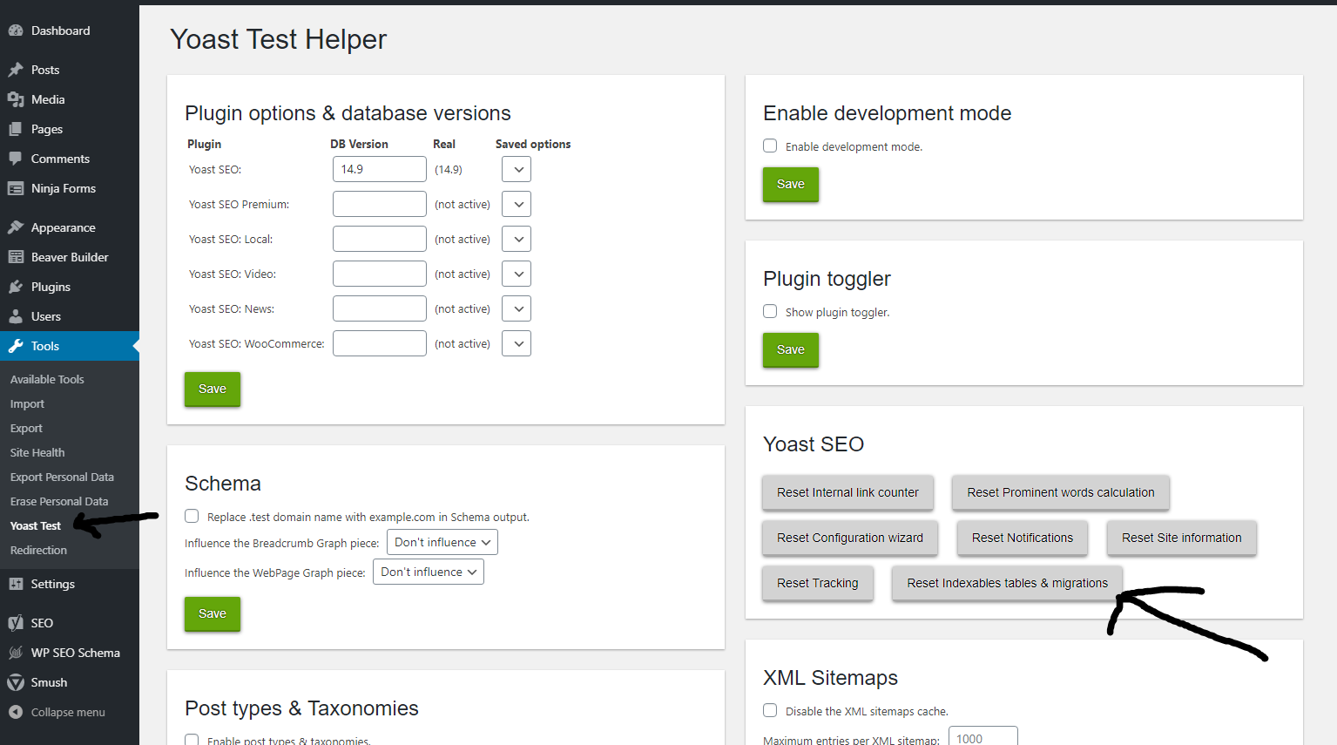Enable development mode checkbox

coord(770,146)
